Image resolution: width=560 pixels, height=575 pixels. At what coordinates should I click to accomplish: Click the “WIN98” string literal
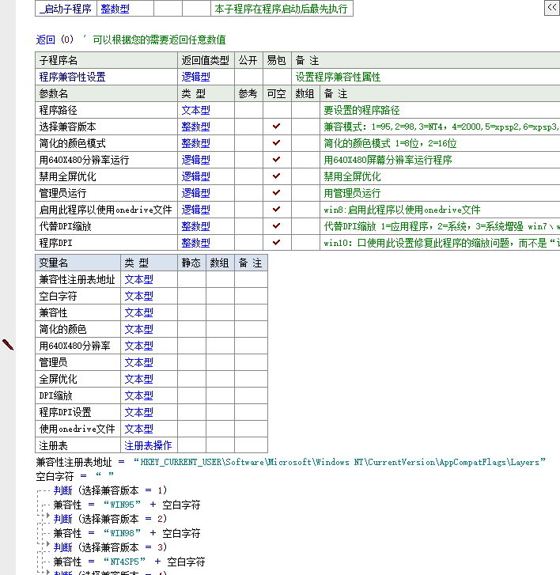(122, 533)
